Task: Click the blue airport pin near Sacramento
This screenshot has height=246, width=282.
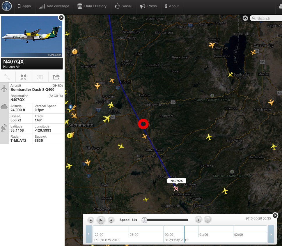Action: (x=71, y=107)
